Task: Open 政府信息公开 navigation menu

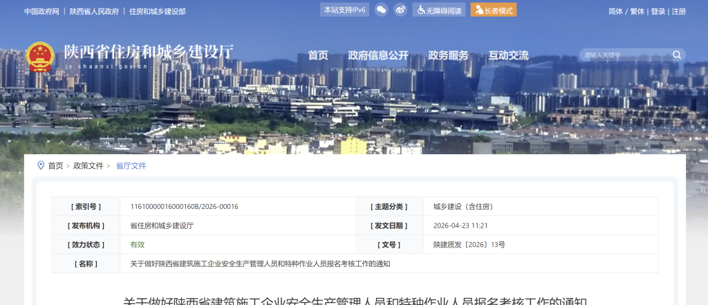Action: 378,55
